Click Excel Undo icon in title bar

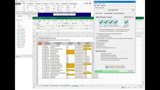(46, 18)
